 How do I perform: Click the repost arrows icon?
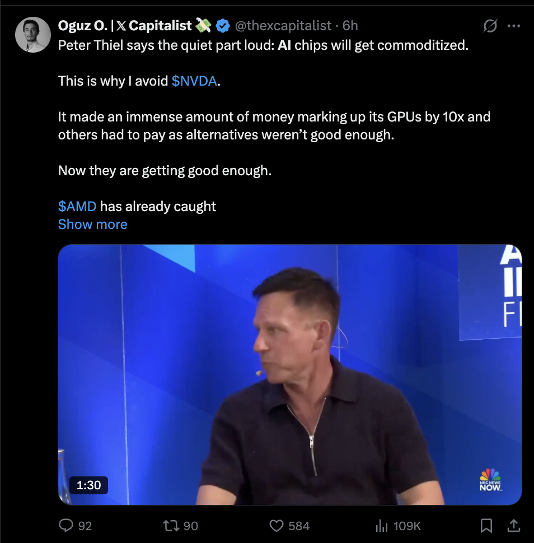click(171, 526)
